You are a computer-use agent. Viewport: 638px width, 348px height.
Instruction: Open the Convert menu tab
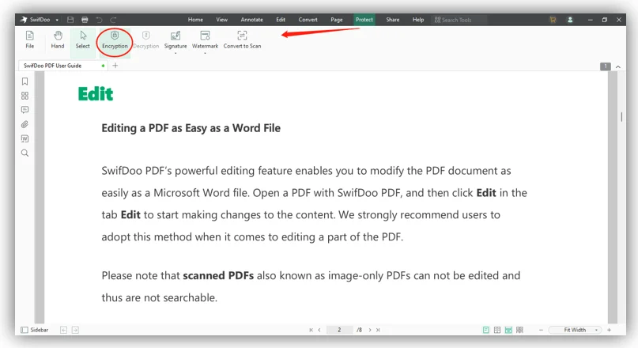point(308,20)
